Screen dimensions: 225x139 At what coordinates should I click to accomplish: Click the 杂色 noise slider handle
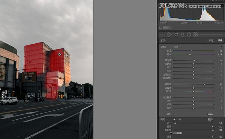(193, 101)
